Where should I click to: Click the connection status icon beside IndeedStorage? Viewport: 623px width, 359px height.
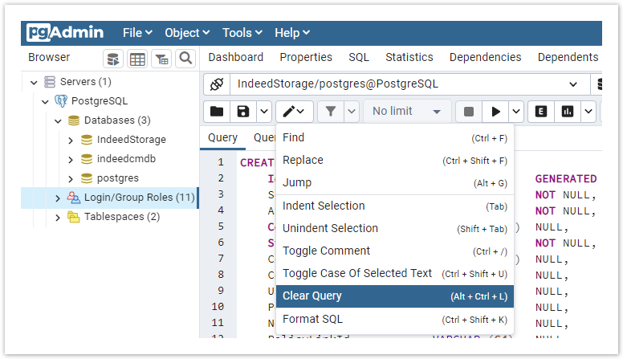pyautogui.click(x=215, y=84)
